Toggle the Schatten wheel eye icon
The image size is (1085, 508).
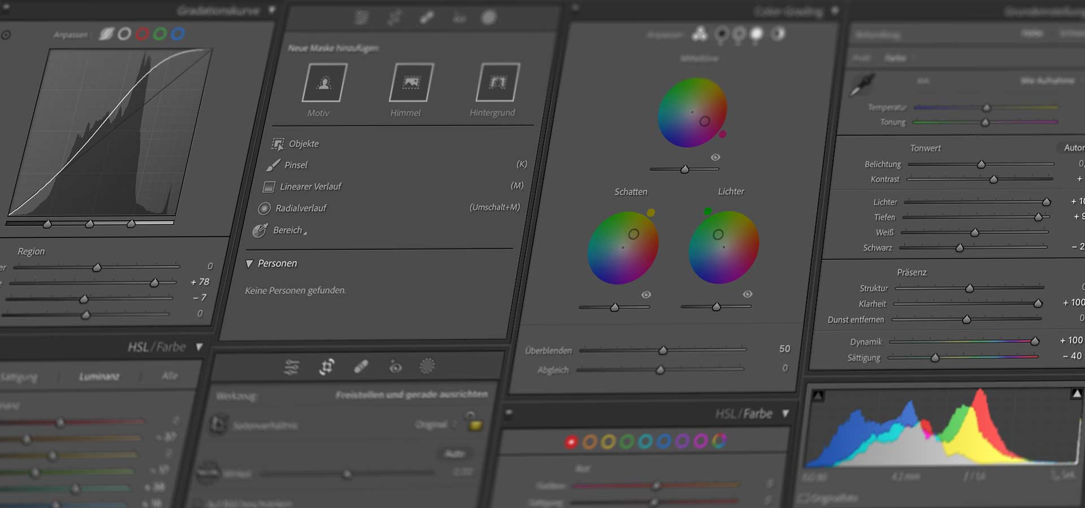pyautogui.click(x=646, y=294)
